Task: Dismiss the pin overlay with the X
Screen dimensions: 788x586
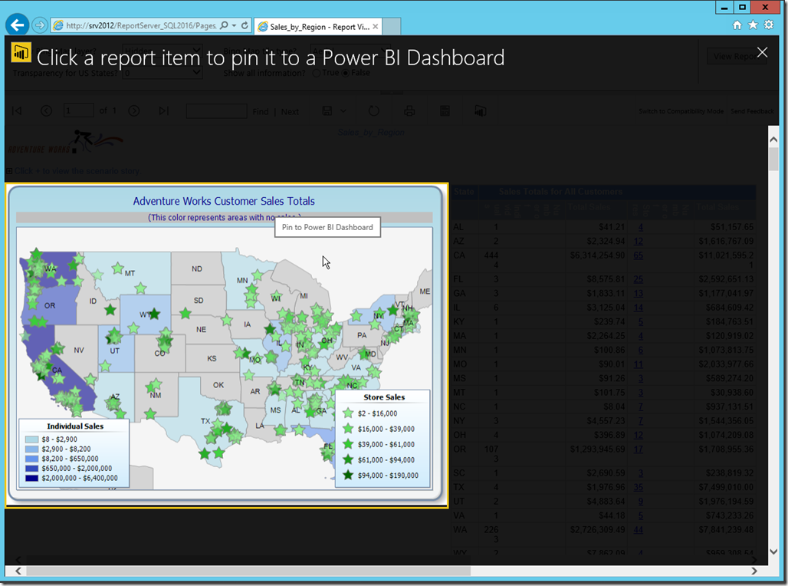Action: [x=763, y=52]
